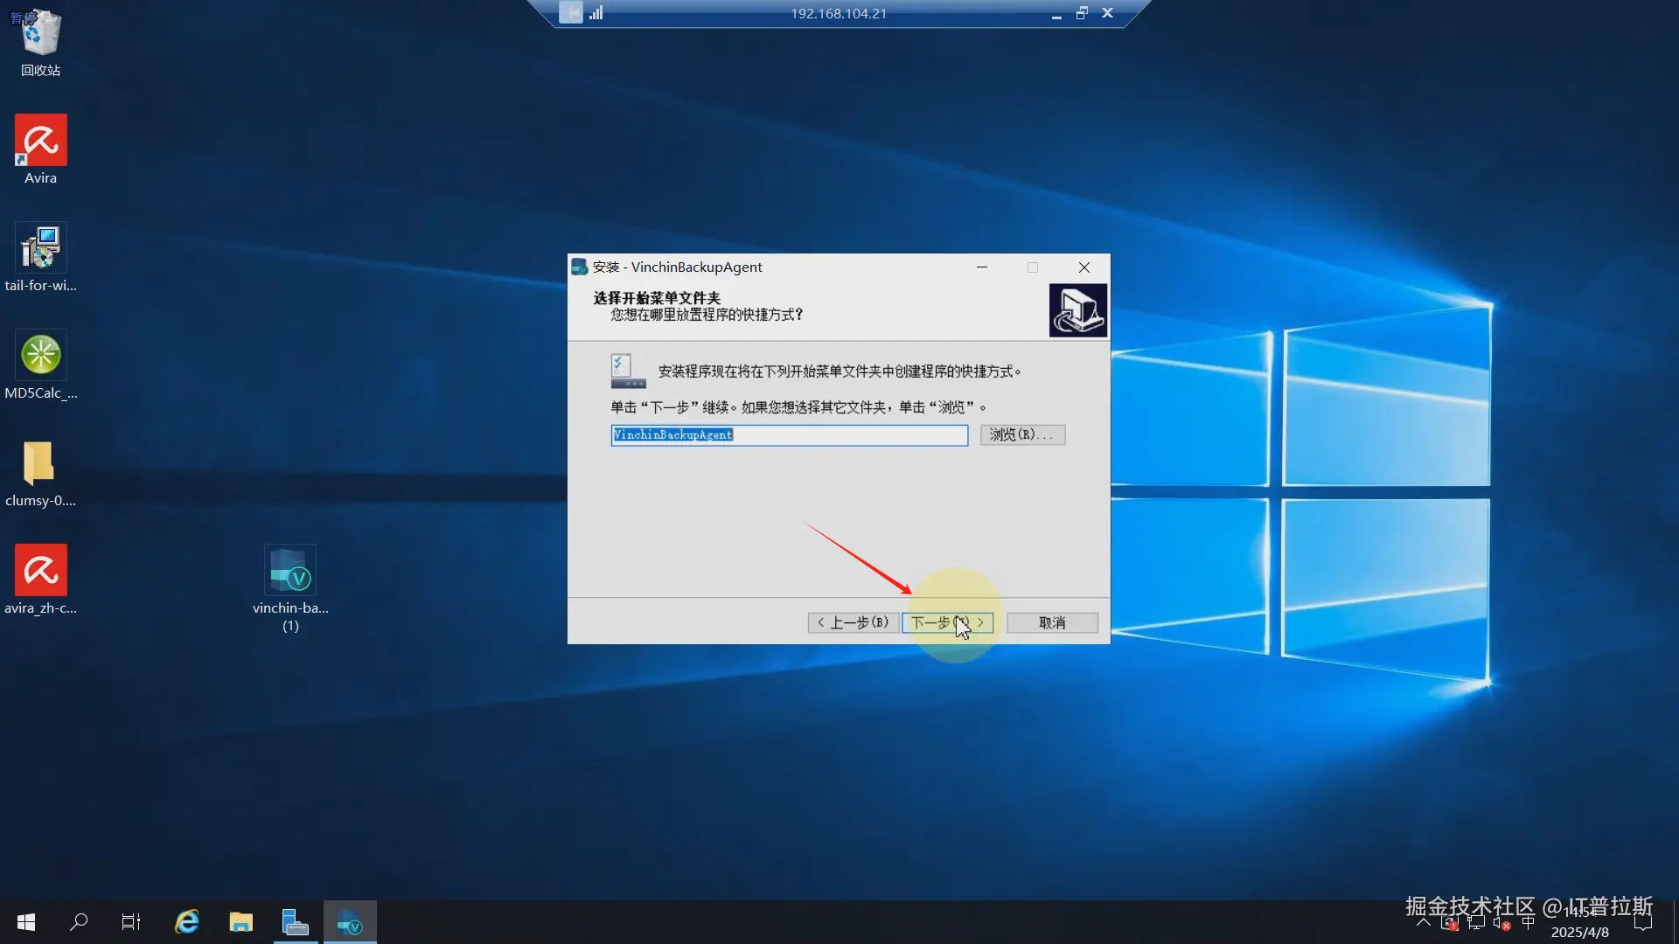Open the Avira desktop shortcut
This screenshot has width=1679, height=944.
click(40, 142)
